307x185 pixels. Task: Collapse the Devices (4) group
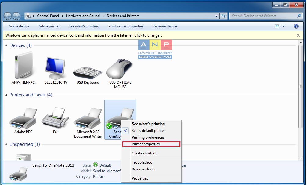[x=6, y=45]
